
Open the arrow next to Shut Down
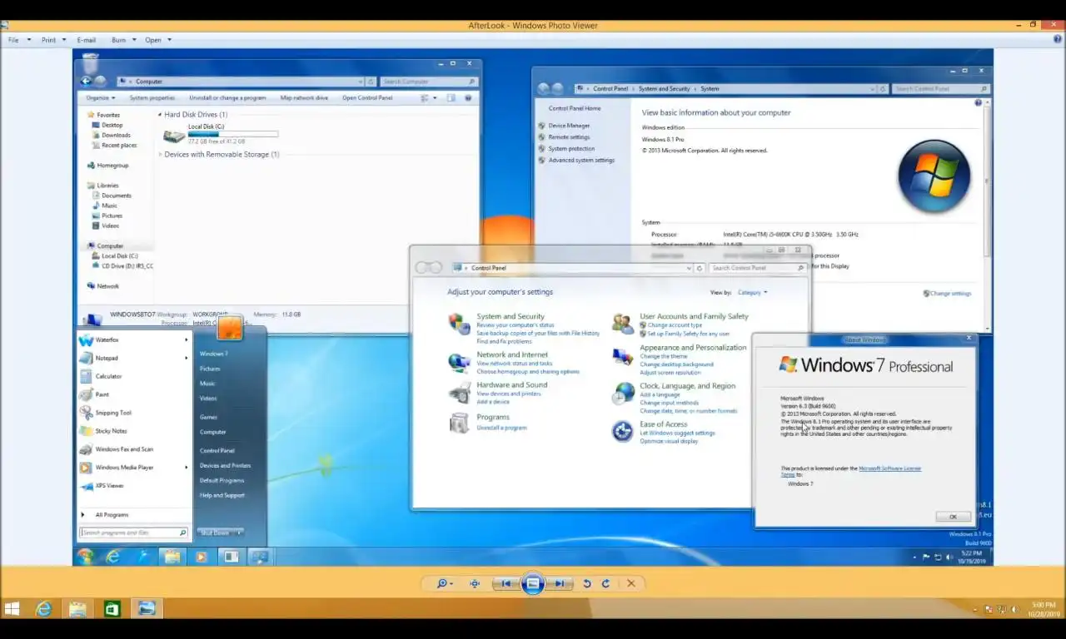[240, 532]
